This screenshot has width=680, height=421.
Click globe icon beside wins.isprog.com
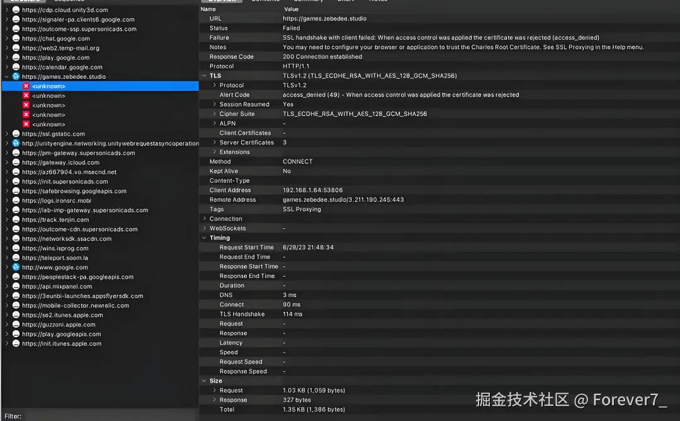coord(16,248)
